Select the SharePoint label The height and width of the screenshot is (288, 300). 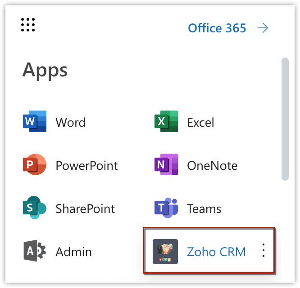point(85,208)
